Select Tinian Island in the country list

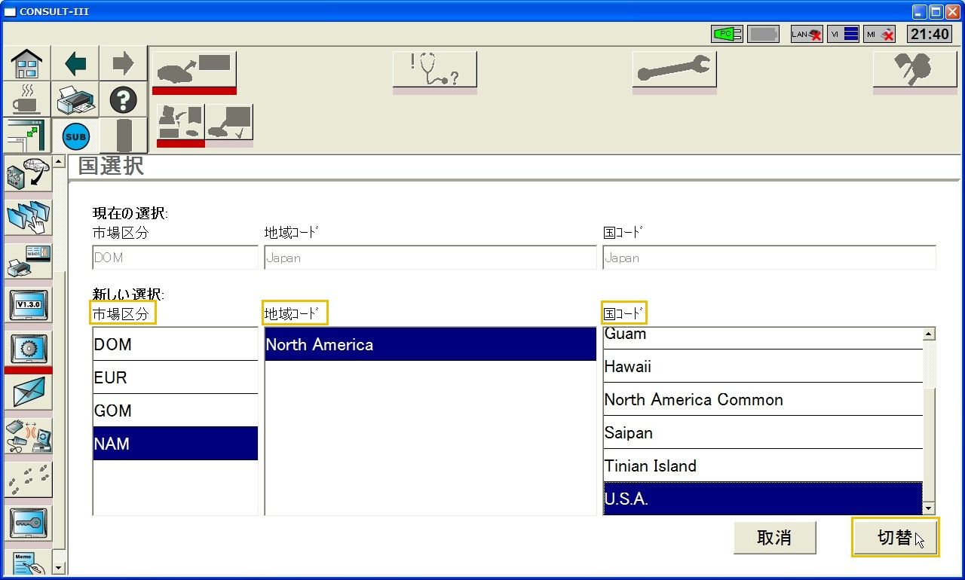(763, 466)
